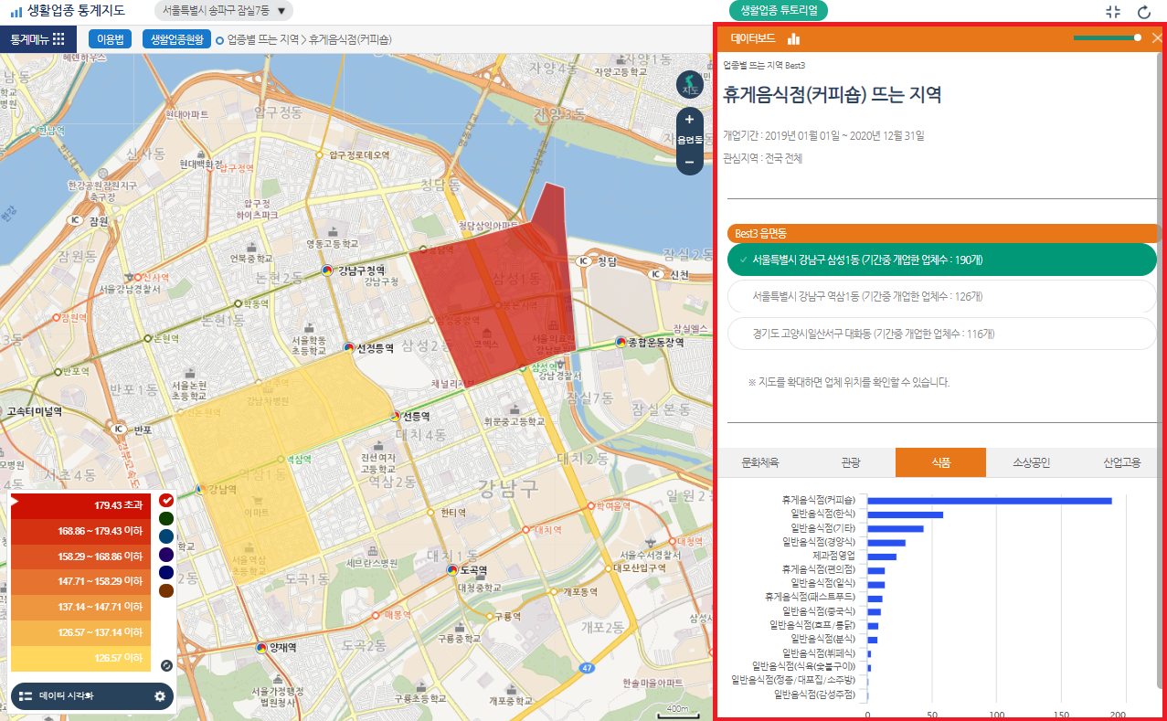This screenshot has height=721, width=1167.
Task: Click the map type (지도) icon
Action: pos(689,84)
